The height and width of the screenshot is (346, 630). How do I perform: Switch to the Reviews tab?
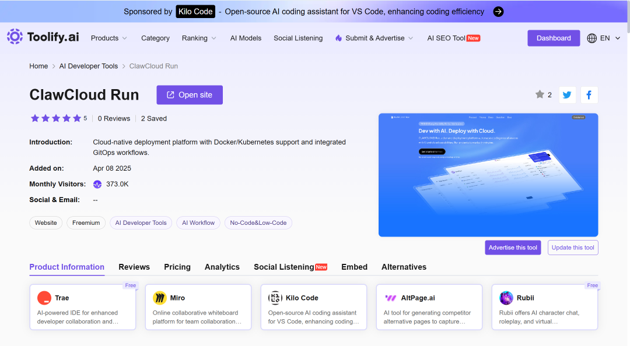coord(134,267)
